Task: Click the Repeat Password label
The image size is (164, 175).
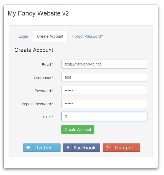Action: tap(36, 104)
